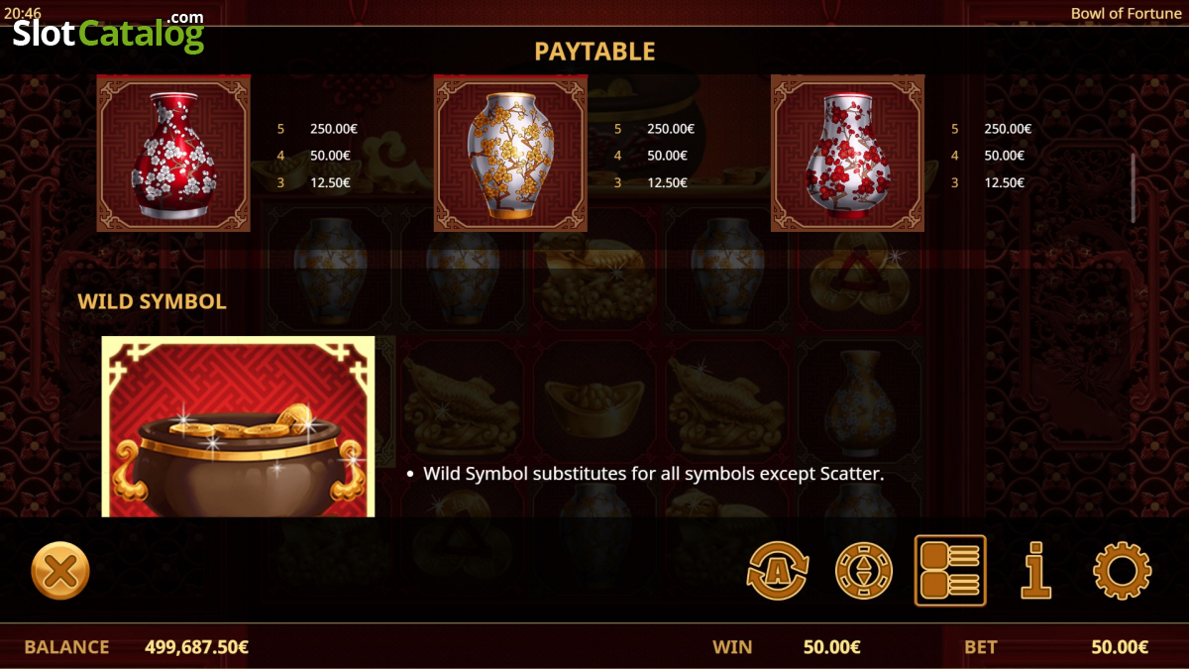Click the Bowl of Fortune title text
The width and height of the screenshot is (1189, 669).
coord(1126,14)
